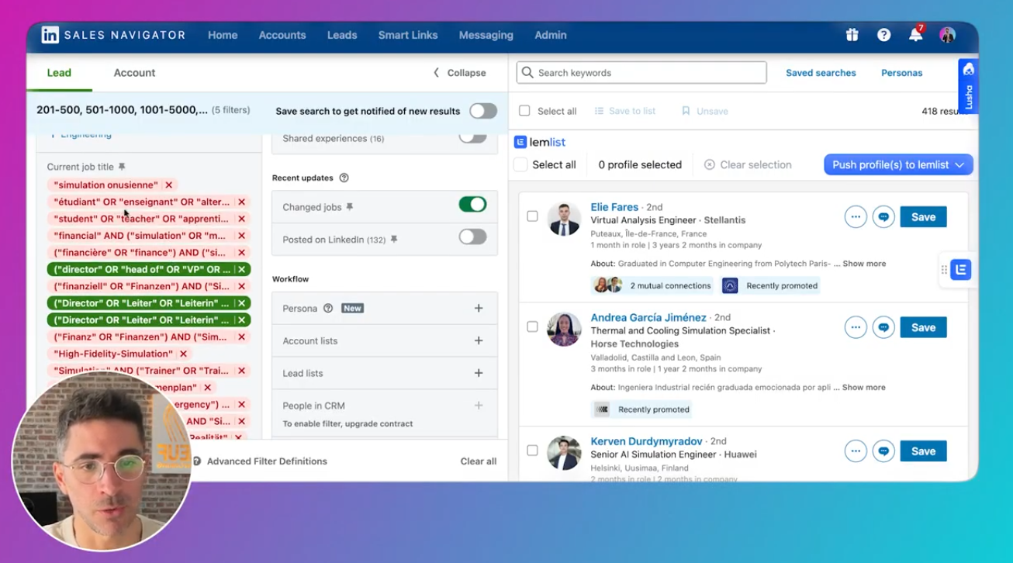Viewport: 1013px width, 563px height.
Task: Open more options for Kerven Durdymyradov
Action: [856, 451]
